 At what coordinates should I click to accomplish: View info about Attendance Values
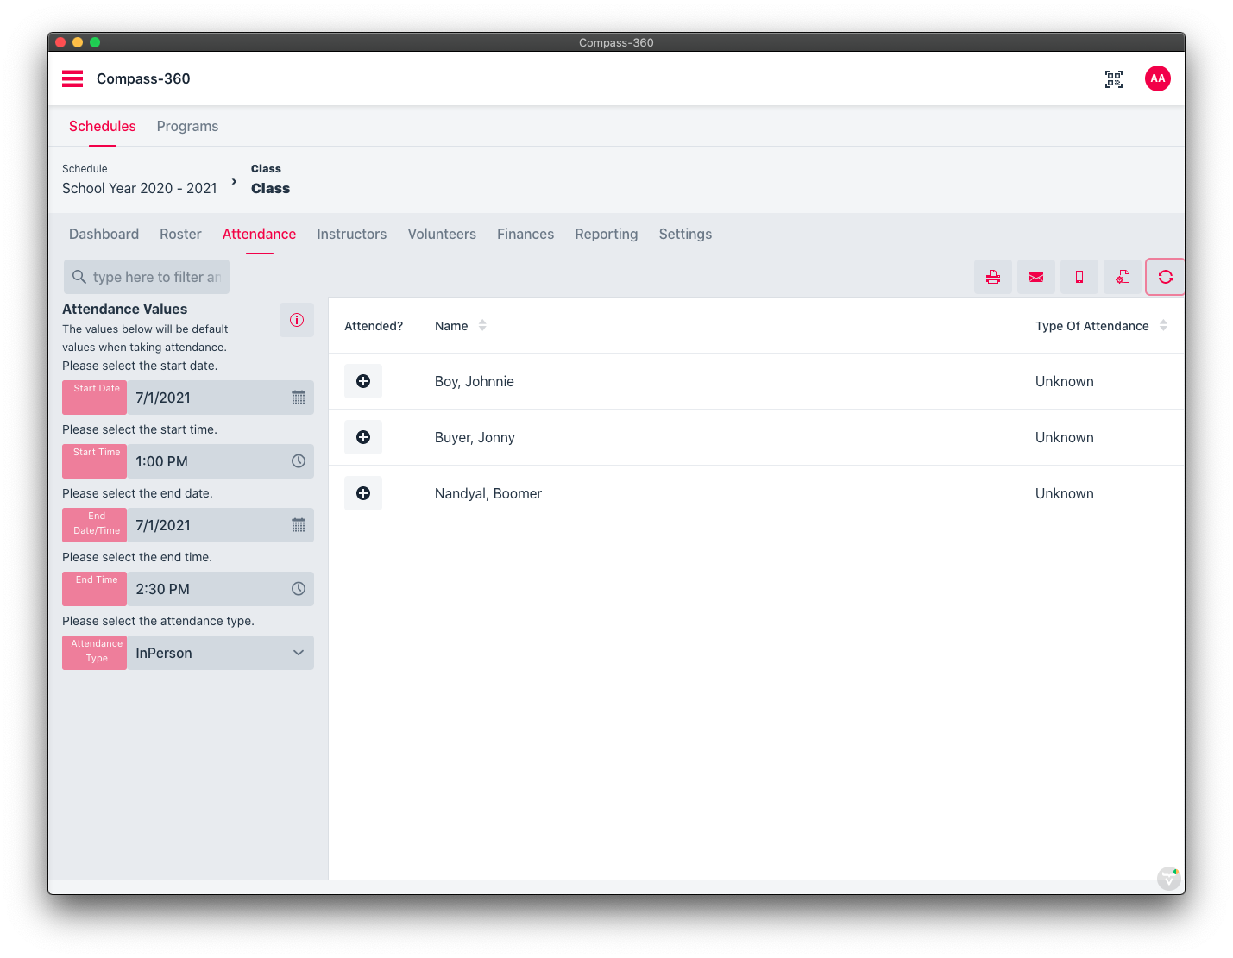tap(297, 320)
